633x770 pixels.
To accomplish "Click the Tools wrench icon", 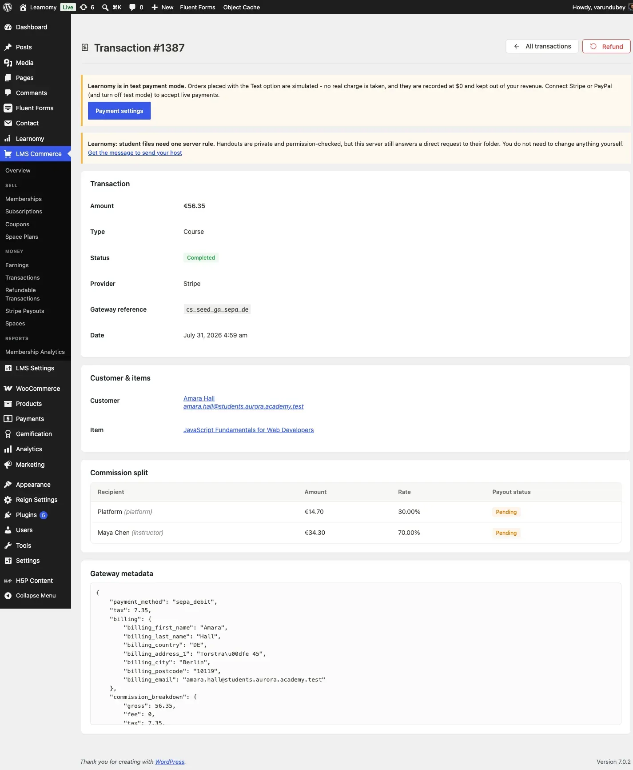I will point(8,545).
